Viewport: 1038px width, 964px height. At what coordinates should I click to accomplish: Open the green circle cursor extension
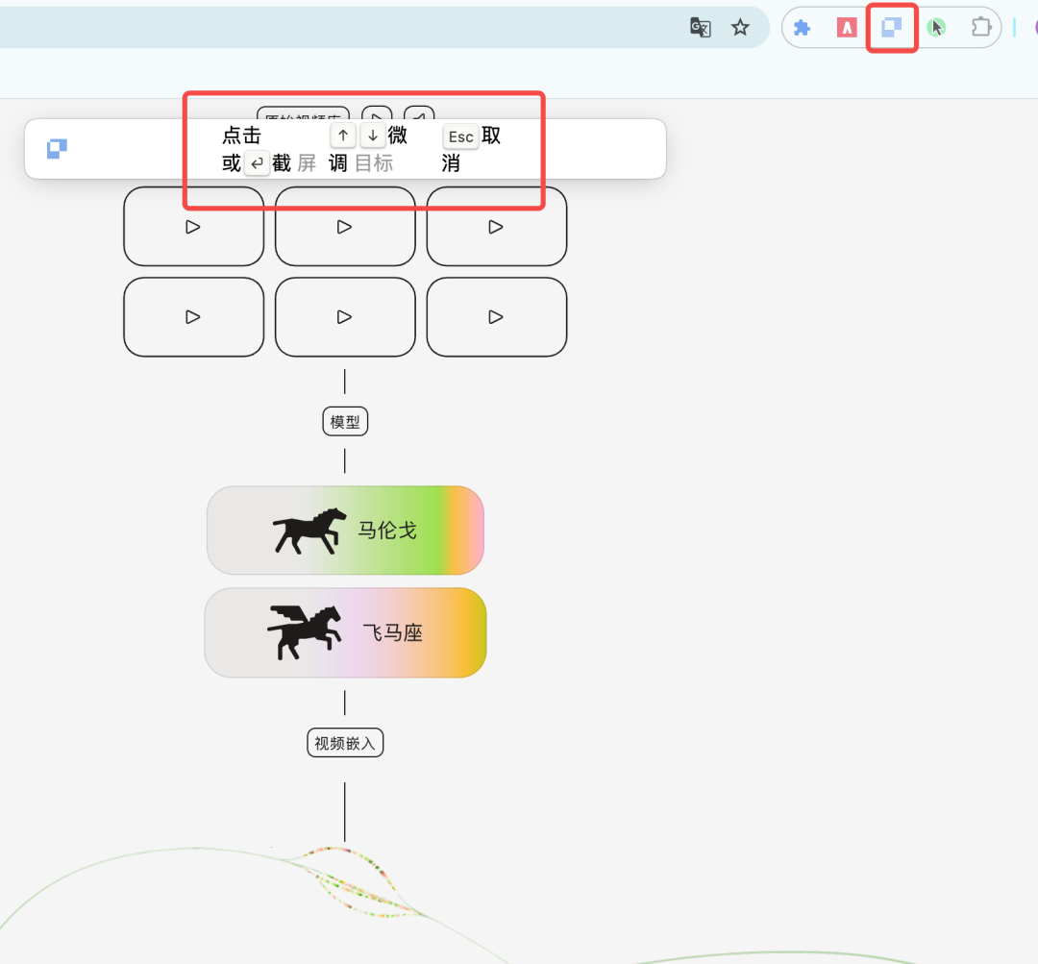tap(936, 28)
